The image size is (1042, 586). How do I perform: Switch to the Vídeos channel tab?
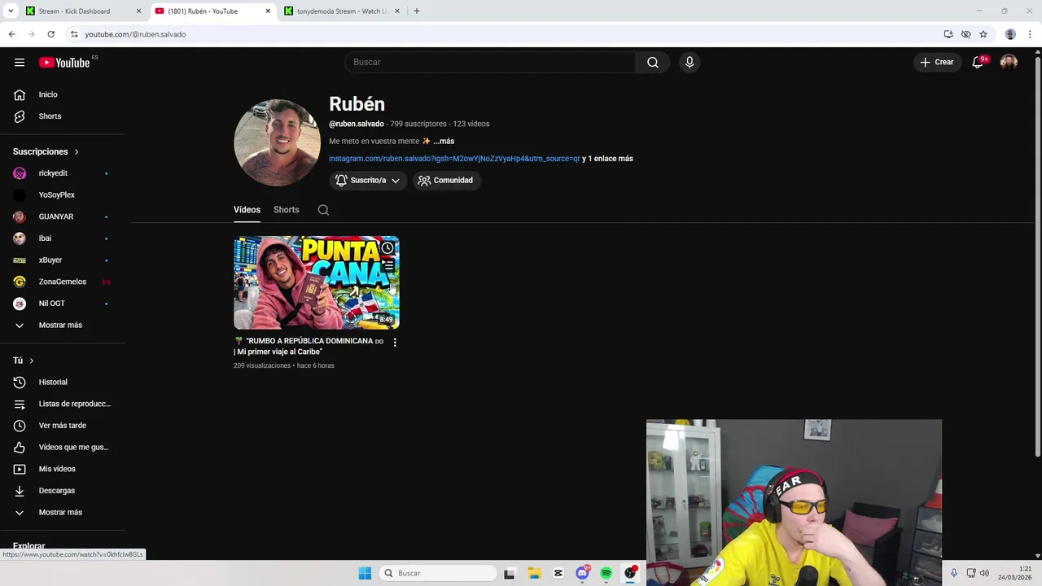(x=247, y=210)
